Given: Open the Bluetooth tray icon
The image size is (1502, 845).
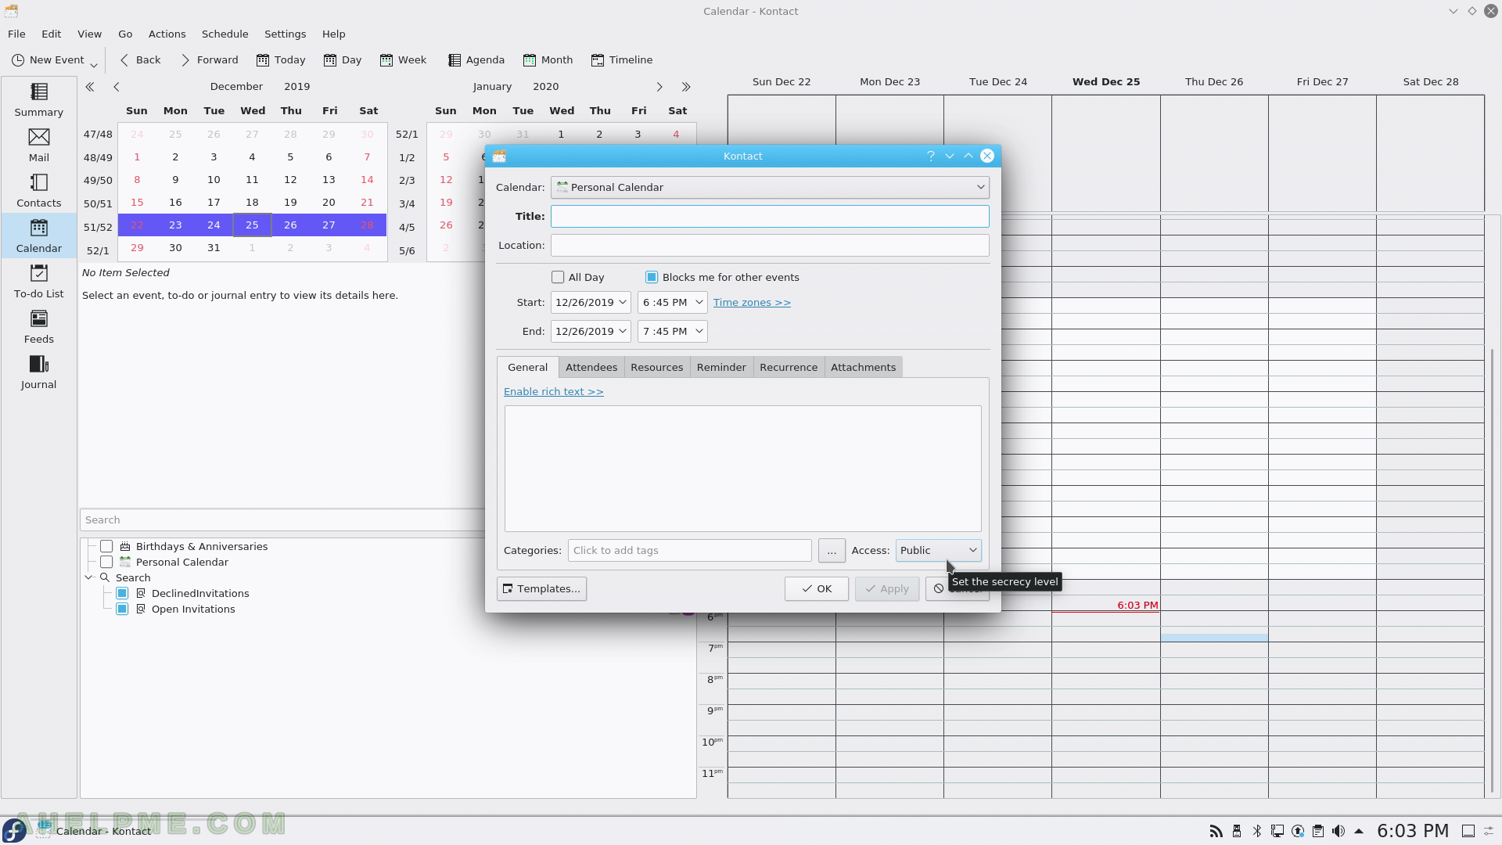Looking at the screenshot, I should 1256,831.
